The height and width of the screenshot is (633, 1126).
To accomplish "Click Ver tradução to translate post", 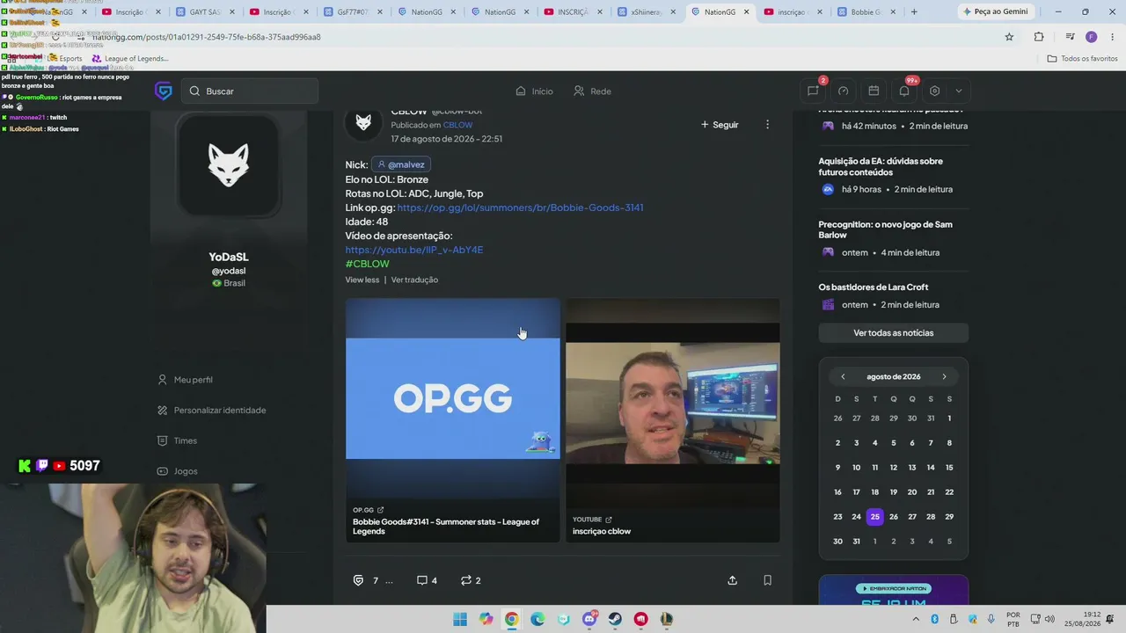I will 414,280.
